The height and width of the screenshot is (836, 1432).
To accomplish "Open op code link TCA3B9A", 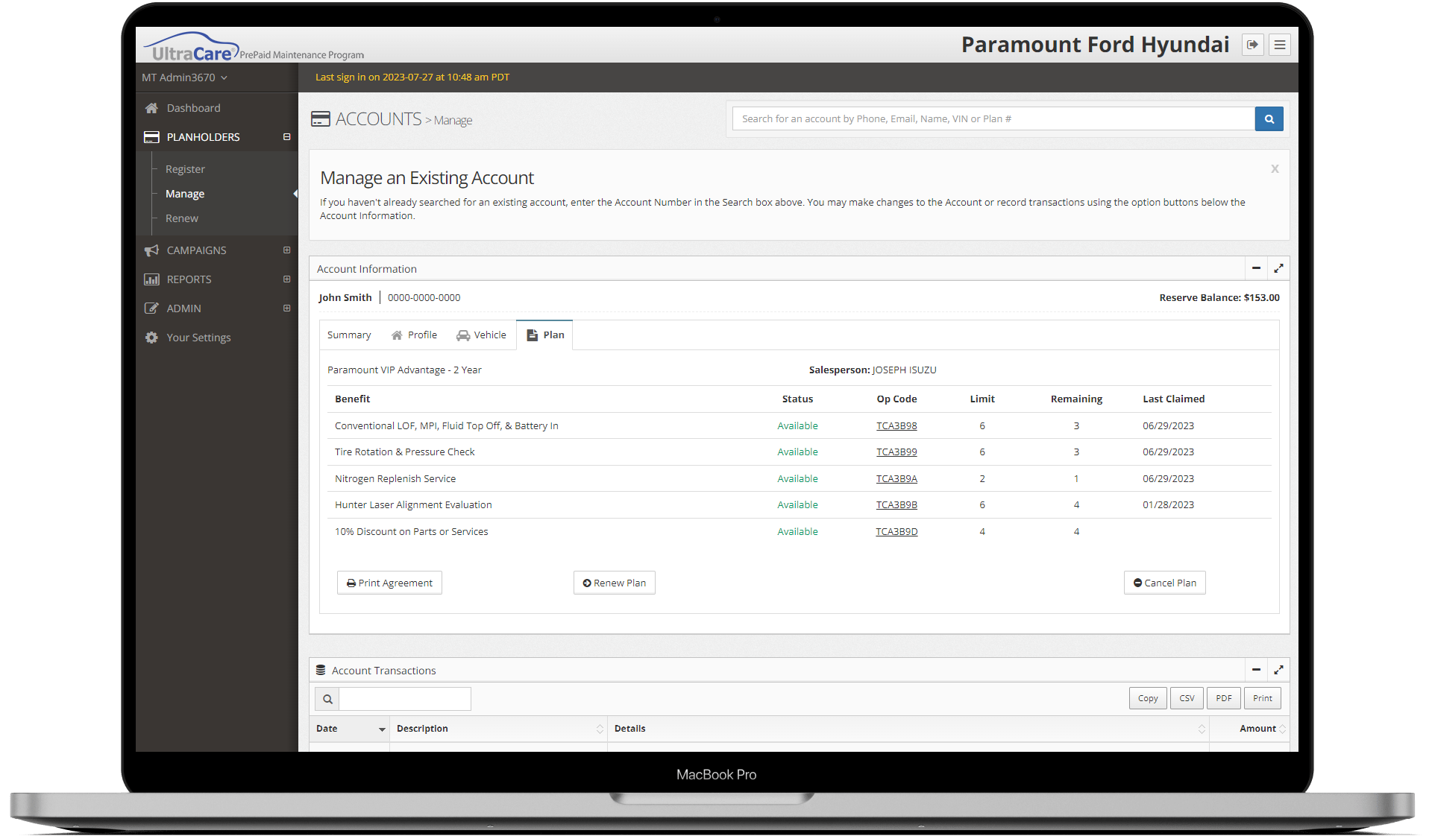I will (x=896, y=479).
